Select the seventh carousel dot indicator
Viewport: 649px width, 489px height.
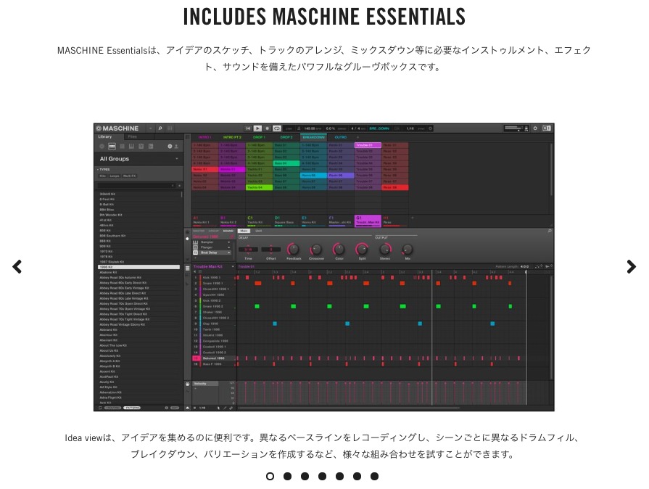click(x=374, y=476)
